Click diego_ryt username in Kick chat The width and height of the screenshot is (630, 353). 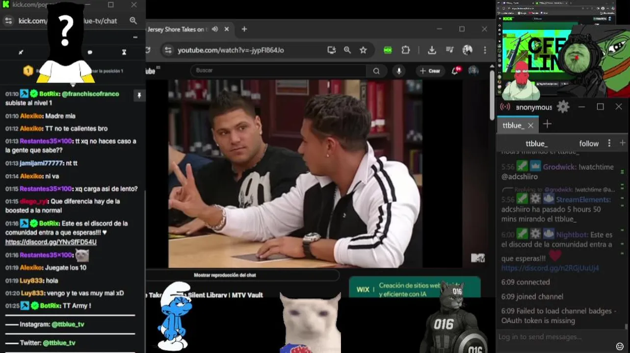pos(34,201)
